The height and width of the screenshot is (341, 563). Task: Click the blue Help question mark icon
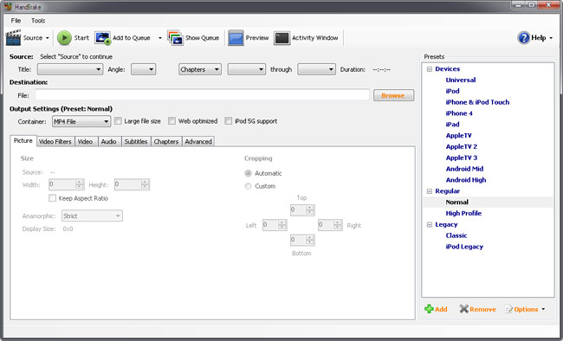[524, 37]
